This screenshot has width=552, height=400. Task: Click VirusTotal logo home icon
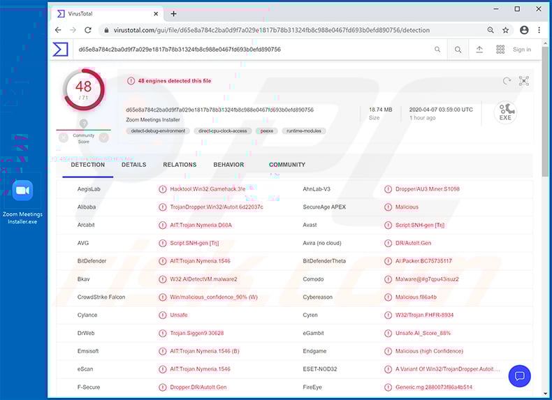coord(60,50)
